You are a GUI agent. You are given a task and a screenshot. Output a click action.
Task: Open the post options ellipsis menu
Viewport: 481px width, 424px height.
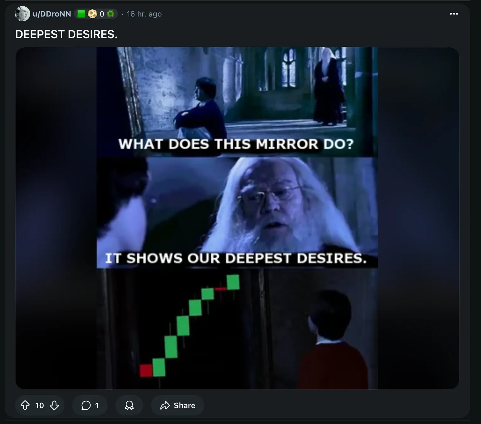[x=454, y=14]
